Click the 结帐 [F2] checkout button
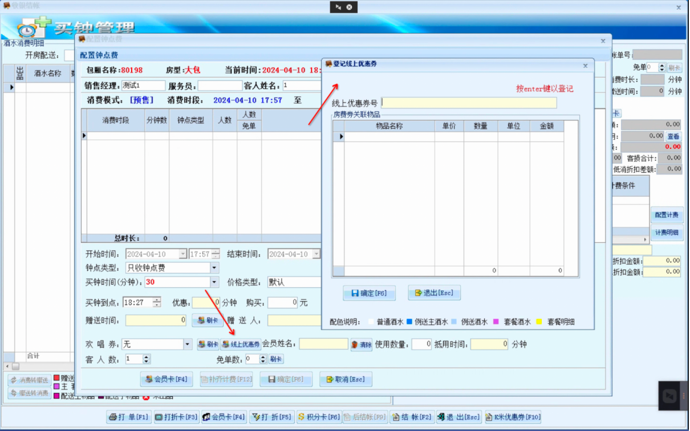This screenshot has width=690, height=431. pos(412,417)
